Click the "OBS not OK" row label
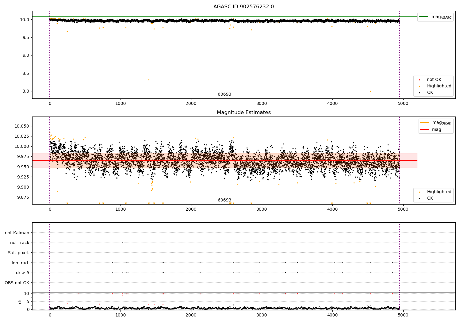460x322 pixels. click(x=17, y=283)
